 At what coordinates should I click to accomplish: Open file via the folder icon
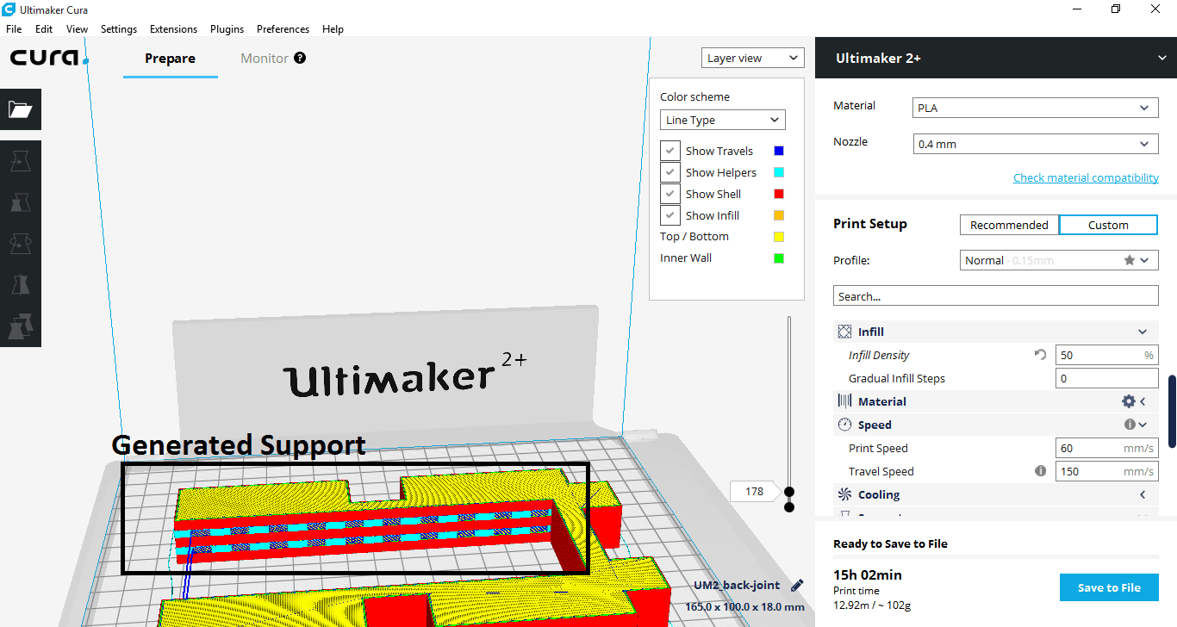pyautogui.click(x=21, y=109)
